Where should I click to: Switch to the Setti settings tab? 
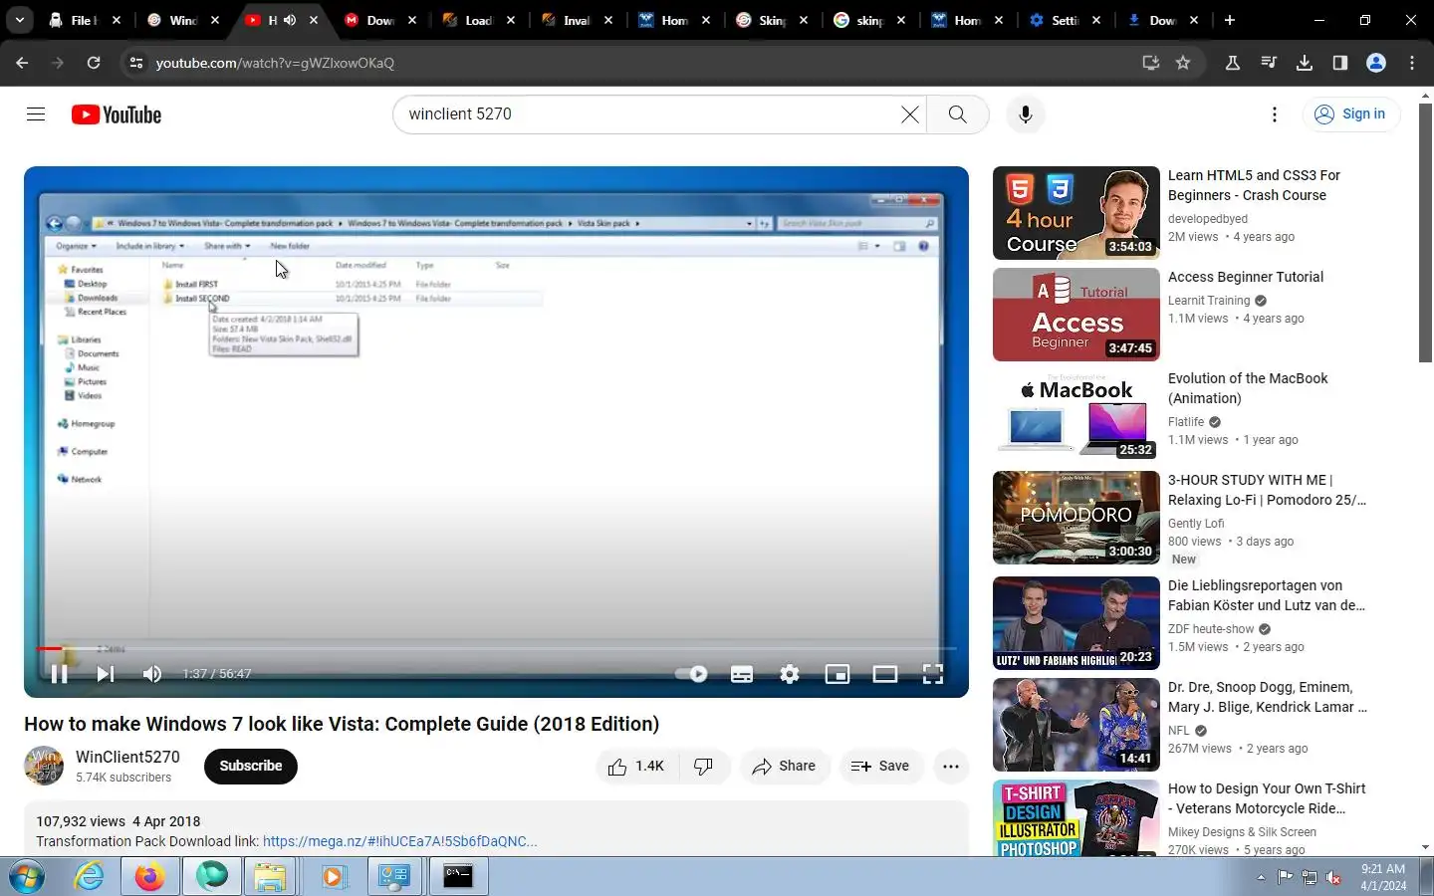[x=1067, y=20]
